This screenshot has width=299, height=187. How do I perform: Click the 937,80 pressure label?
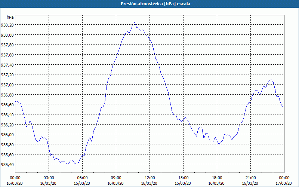pos(7,45)
